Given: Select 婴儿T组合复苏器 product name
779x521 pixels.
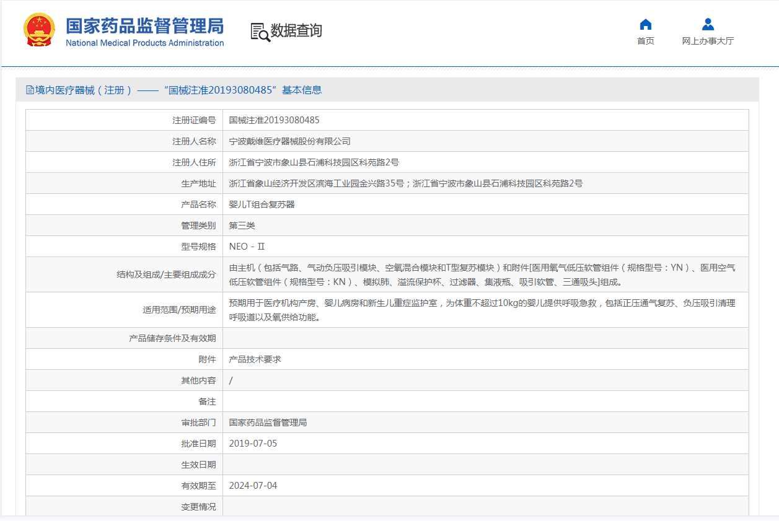Looking at the screenshot, I should coord(262,204).
